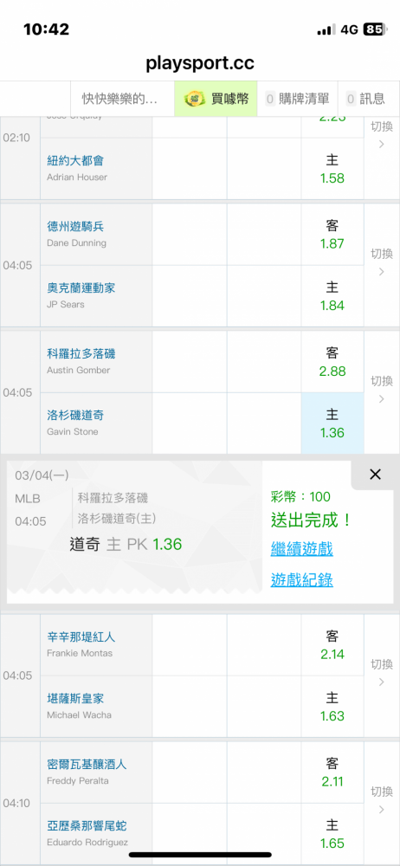Open the 訊息 tab
The image size is (400, 866).
(x=365, y=99)
